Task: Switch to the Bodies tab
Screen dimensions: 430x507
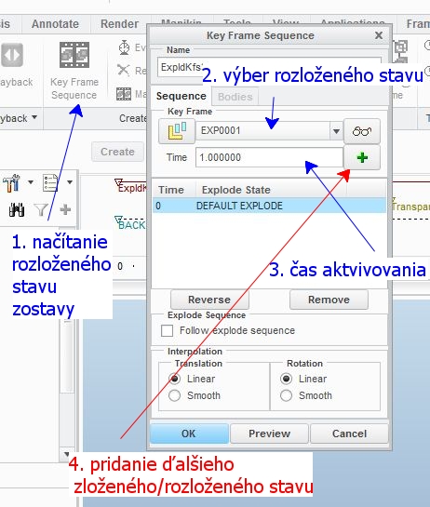Action: 235,97
